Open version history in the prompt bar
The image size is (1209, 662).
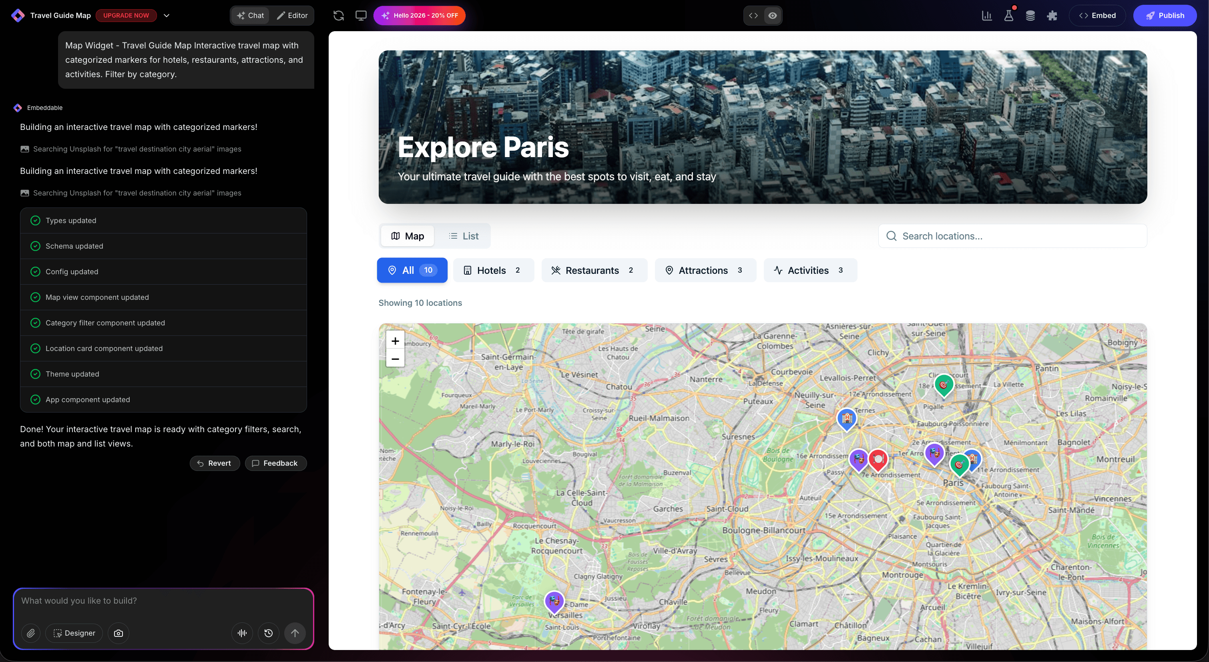[269, 633]
